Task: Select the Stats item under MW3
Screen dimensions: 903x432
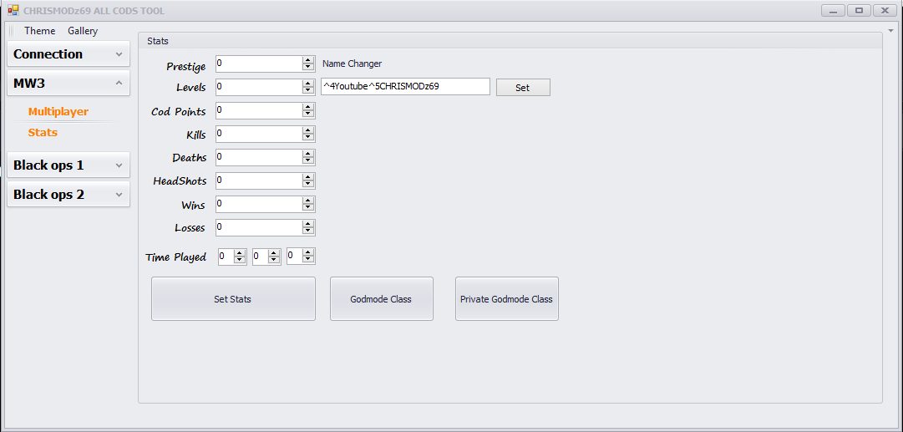Action: [x=43, y=133]
